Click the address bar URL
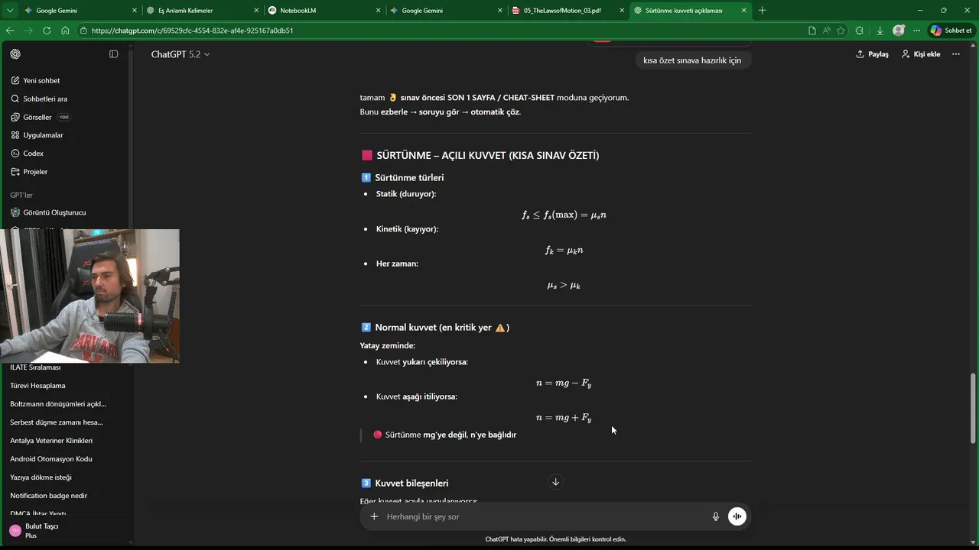The image size is (979, 550). coord(192,31)
